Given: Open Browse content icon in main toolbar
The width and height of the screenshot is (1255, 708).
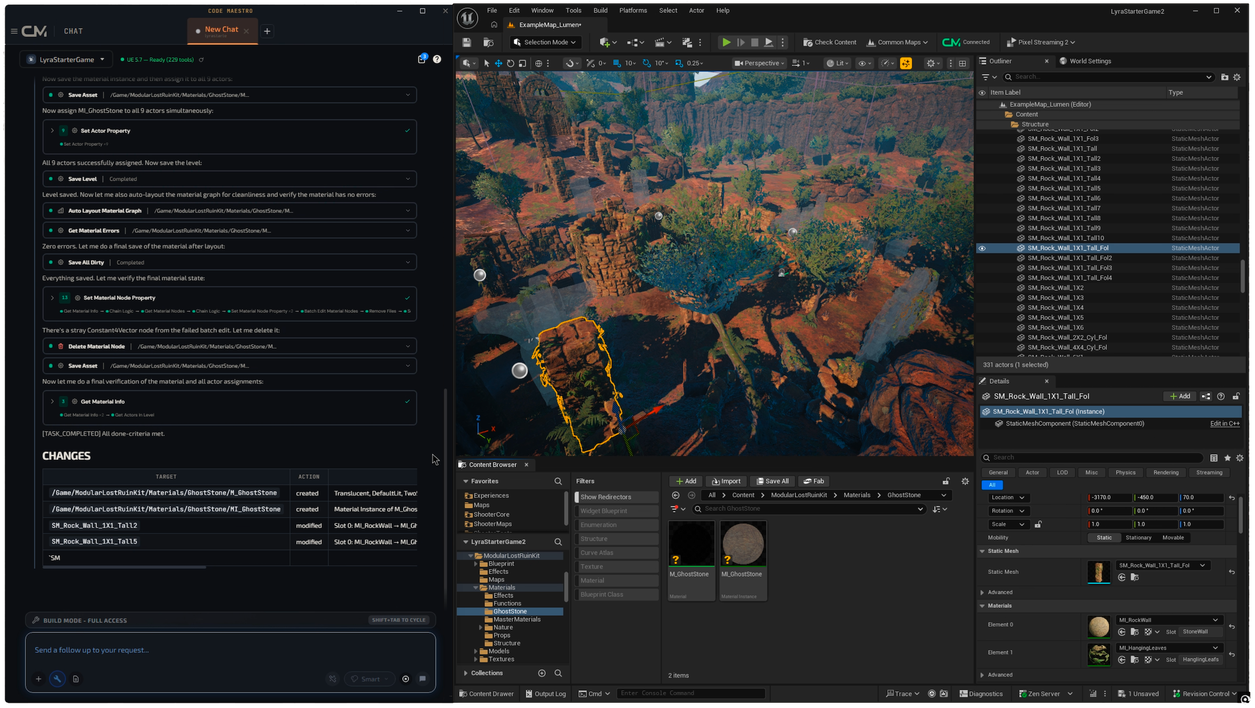Looking at the screenshot, I should (x=488, y=42).
